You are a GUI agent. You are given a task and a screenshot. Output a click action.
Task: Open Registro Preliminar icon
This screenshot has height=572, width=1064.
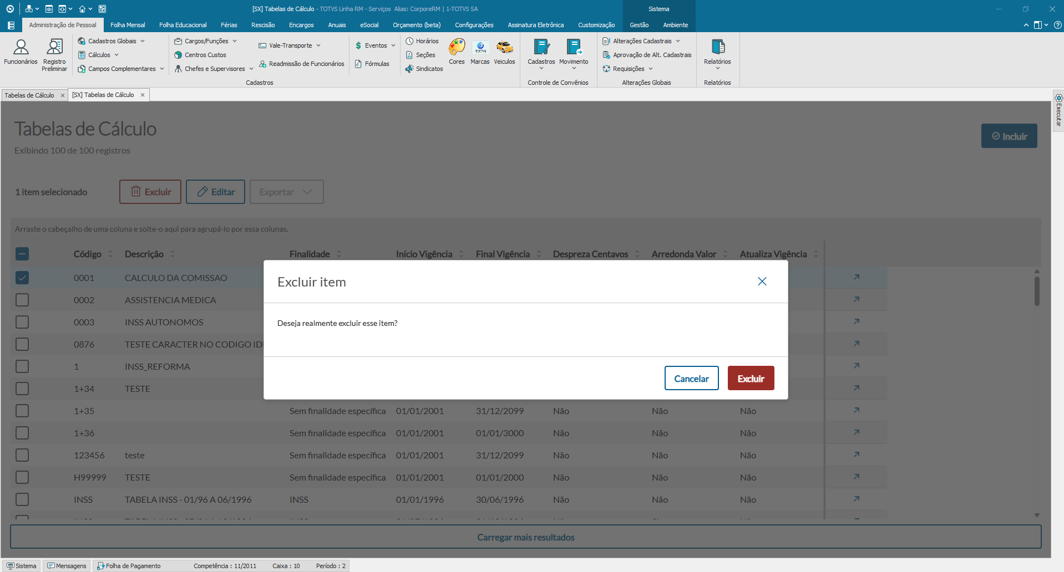pos(54,55)
